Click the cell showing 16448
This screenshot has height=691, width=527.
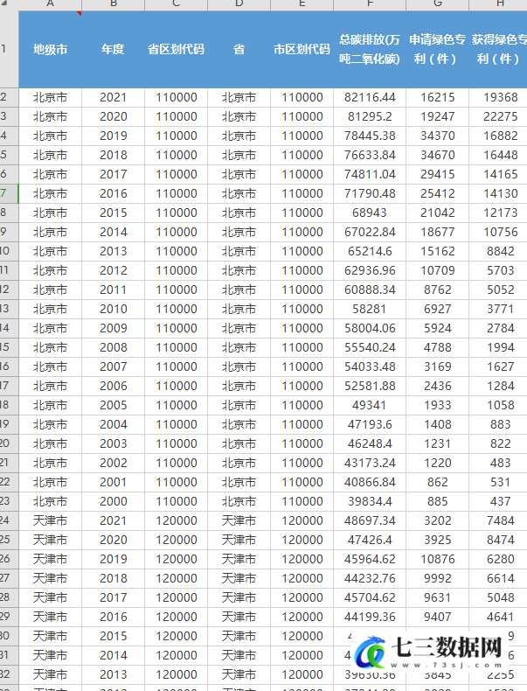click(x=498, y=155)
